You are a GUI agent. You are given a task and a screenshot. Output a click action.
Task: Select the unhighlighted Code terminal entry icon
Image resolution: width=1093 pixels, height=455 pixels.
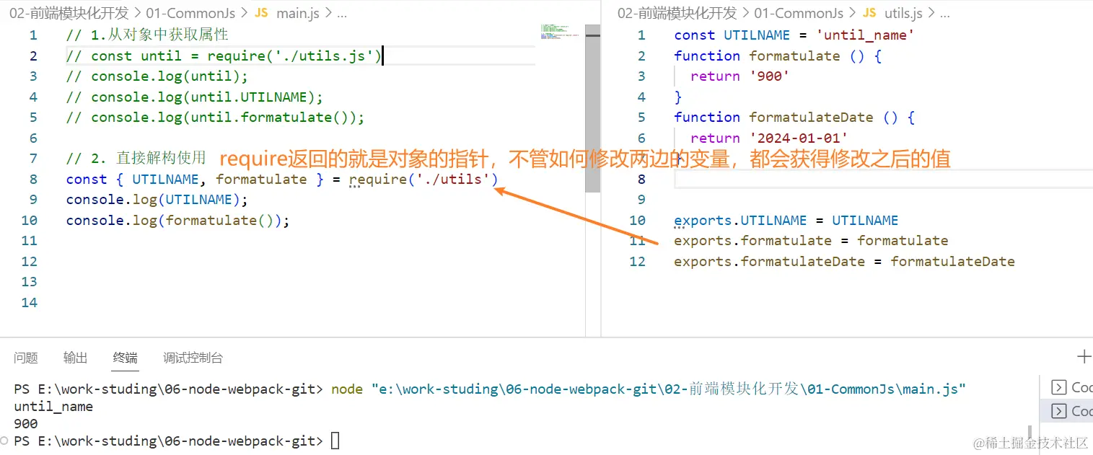[1059, 387]
